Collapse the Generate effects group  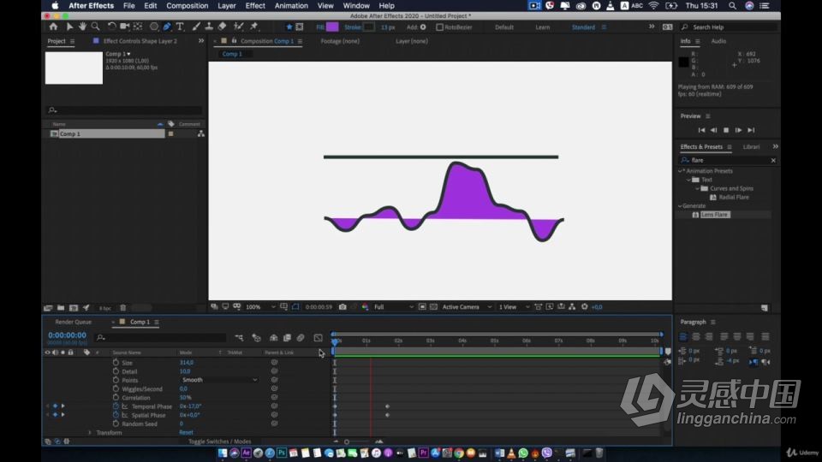click(x=681, y=206)
